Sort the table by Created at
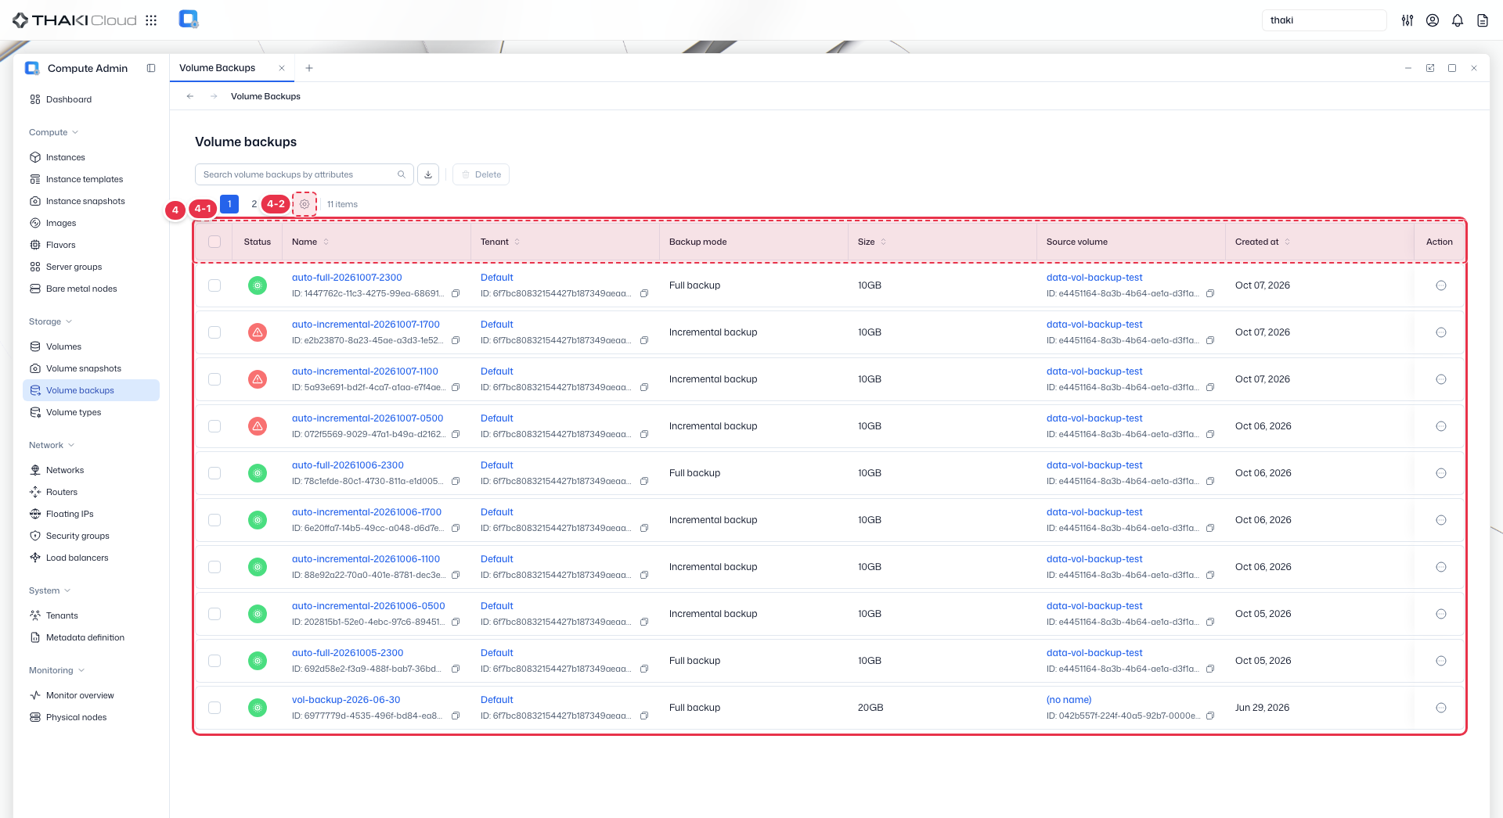The width and height of the screenshot is (1503, 818). point(1263,242)
